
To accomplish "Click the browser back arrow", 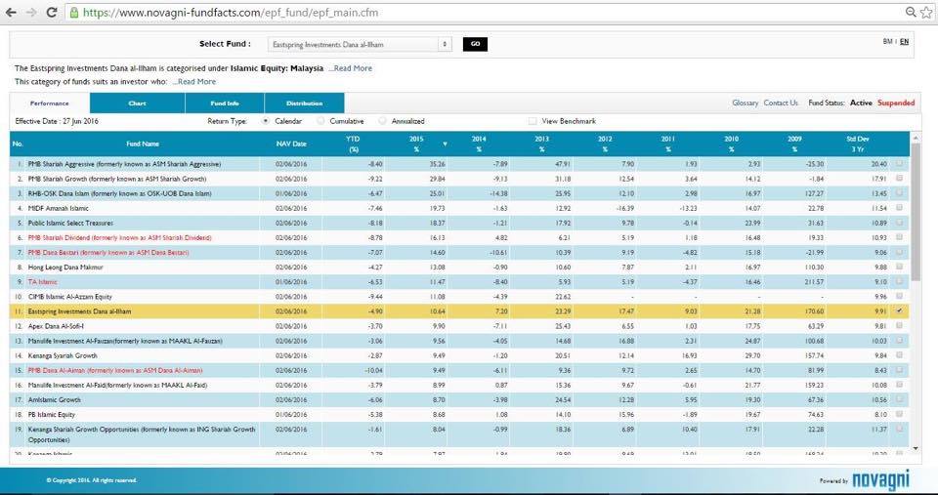I will tap(12, 13).
